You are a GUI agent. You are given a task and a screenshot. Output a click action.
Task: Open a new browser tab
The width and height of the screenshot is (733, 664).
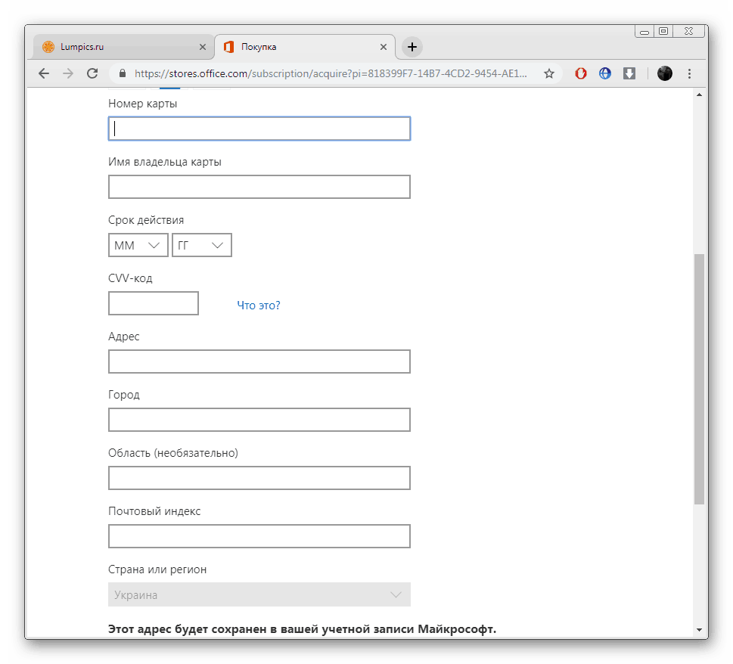point(412,47)
